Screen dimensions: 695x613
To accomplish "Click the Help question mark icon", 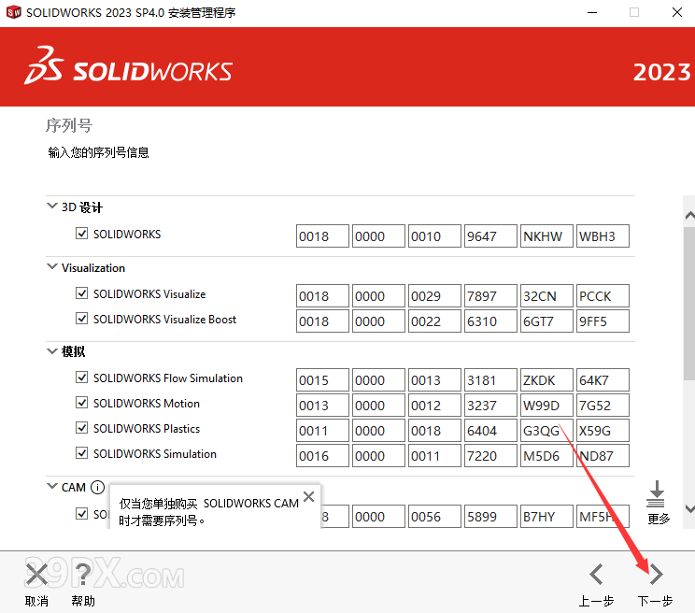I will 83,574.
